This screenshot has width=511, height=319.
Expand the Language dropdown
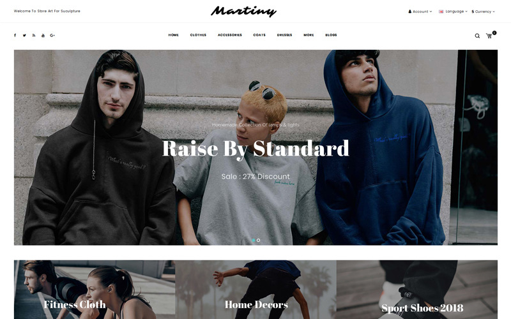453,11
